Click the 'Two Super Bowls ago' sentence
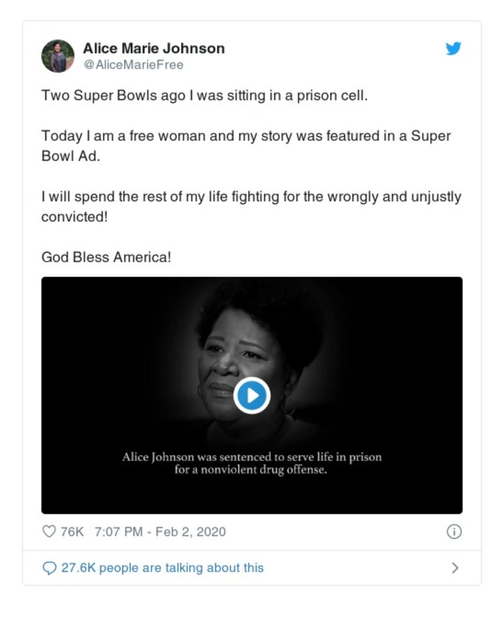 [x=203, y=96]
